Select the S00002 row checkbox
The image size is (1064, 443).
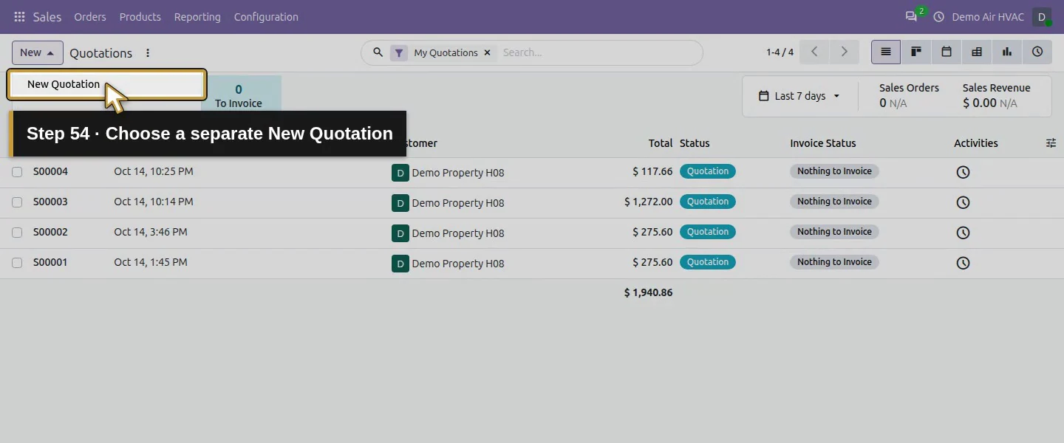click(17, 233)
